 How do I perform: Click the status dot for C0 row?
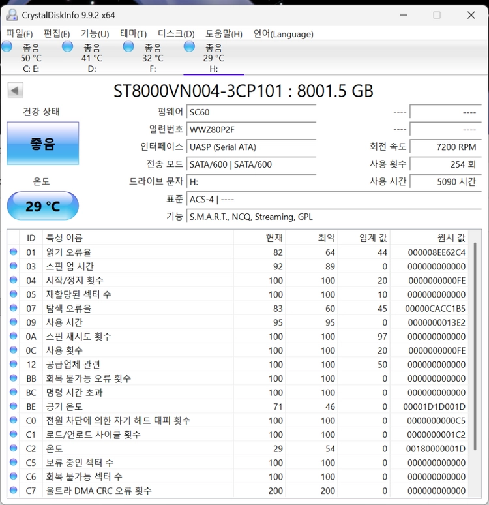[x=13, y=420]
